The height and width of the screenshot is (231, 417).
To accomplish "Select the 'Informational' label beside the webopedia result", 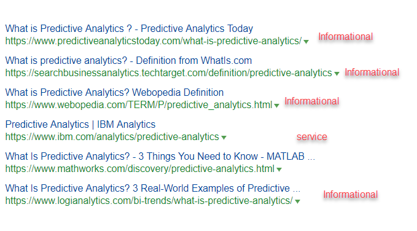I will pyautogui.click(x=312, y=101).
